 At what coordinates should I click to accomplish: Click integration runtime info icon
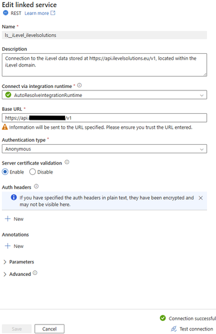click(x=79, y=86)
